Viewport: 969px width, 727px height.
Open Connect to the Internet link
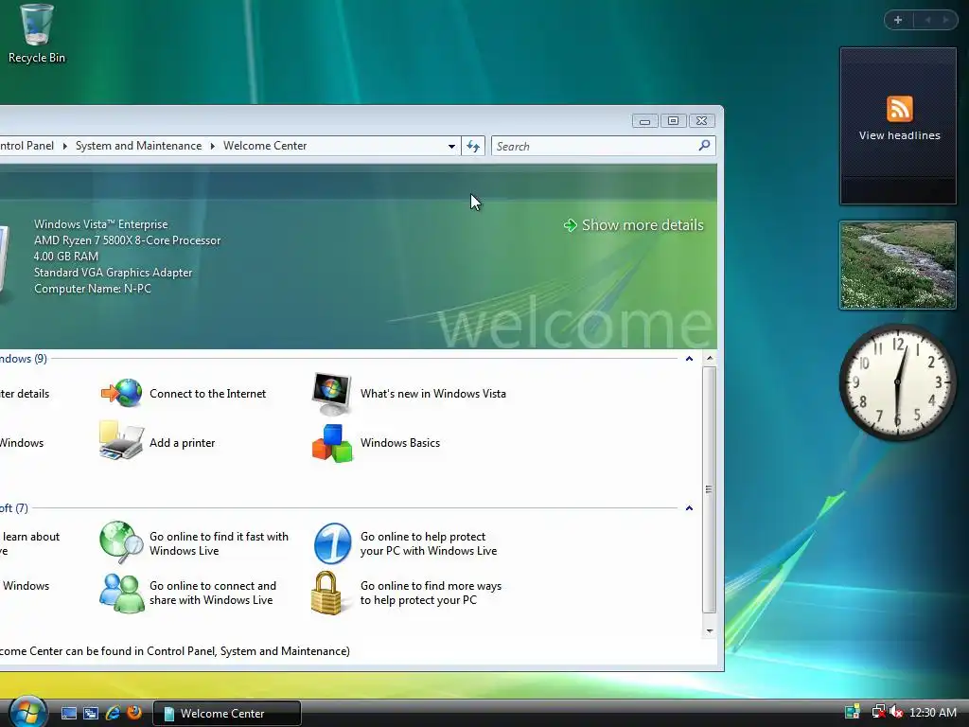[x=207, y=394]
